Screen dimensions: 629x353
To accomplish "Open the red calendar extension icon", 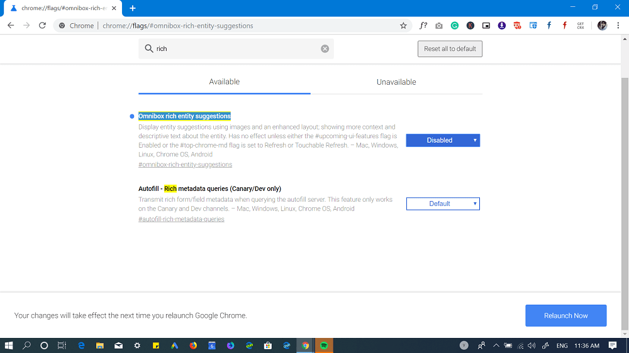I will (x=517, y=26).
